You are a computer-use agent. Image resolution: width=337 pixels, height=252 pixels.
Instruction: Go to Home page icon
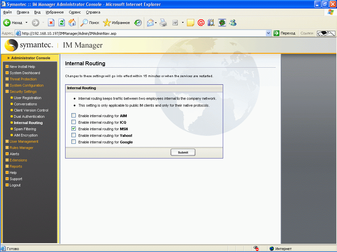(72, 23)
